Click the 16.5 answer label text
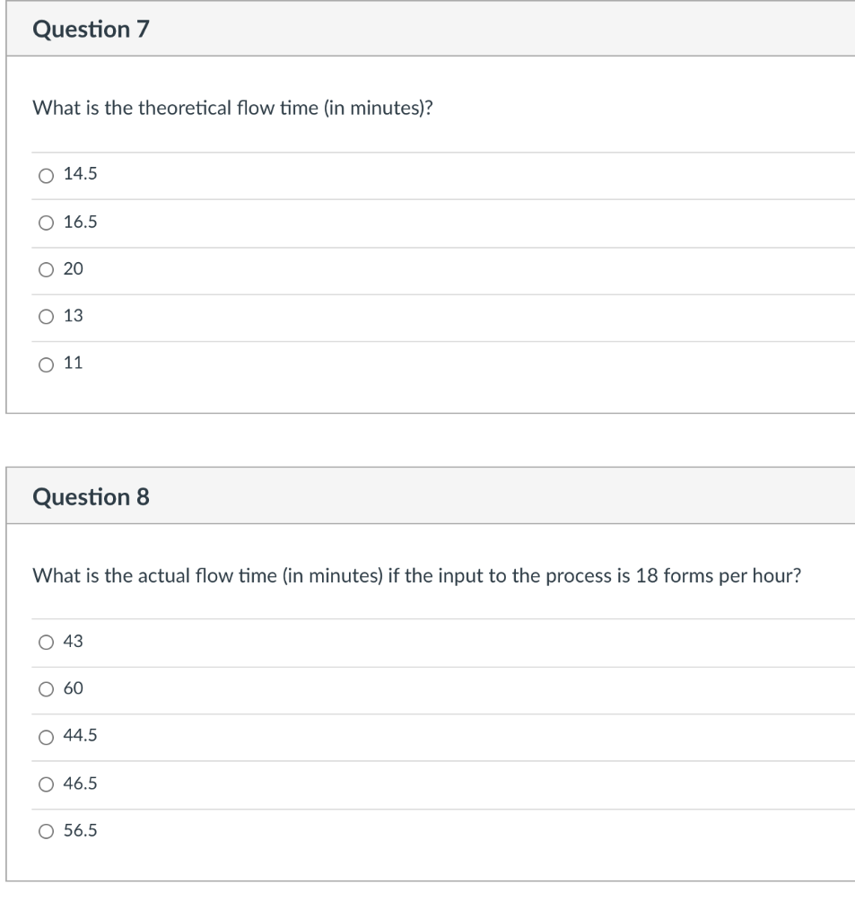855x919 pixels. (79, 223)
